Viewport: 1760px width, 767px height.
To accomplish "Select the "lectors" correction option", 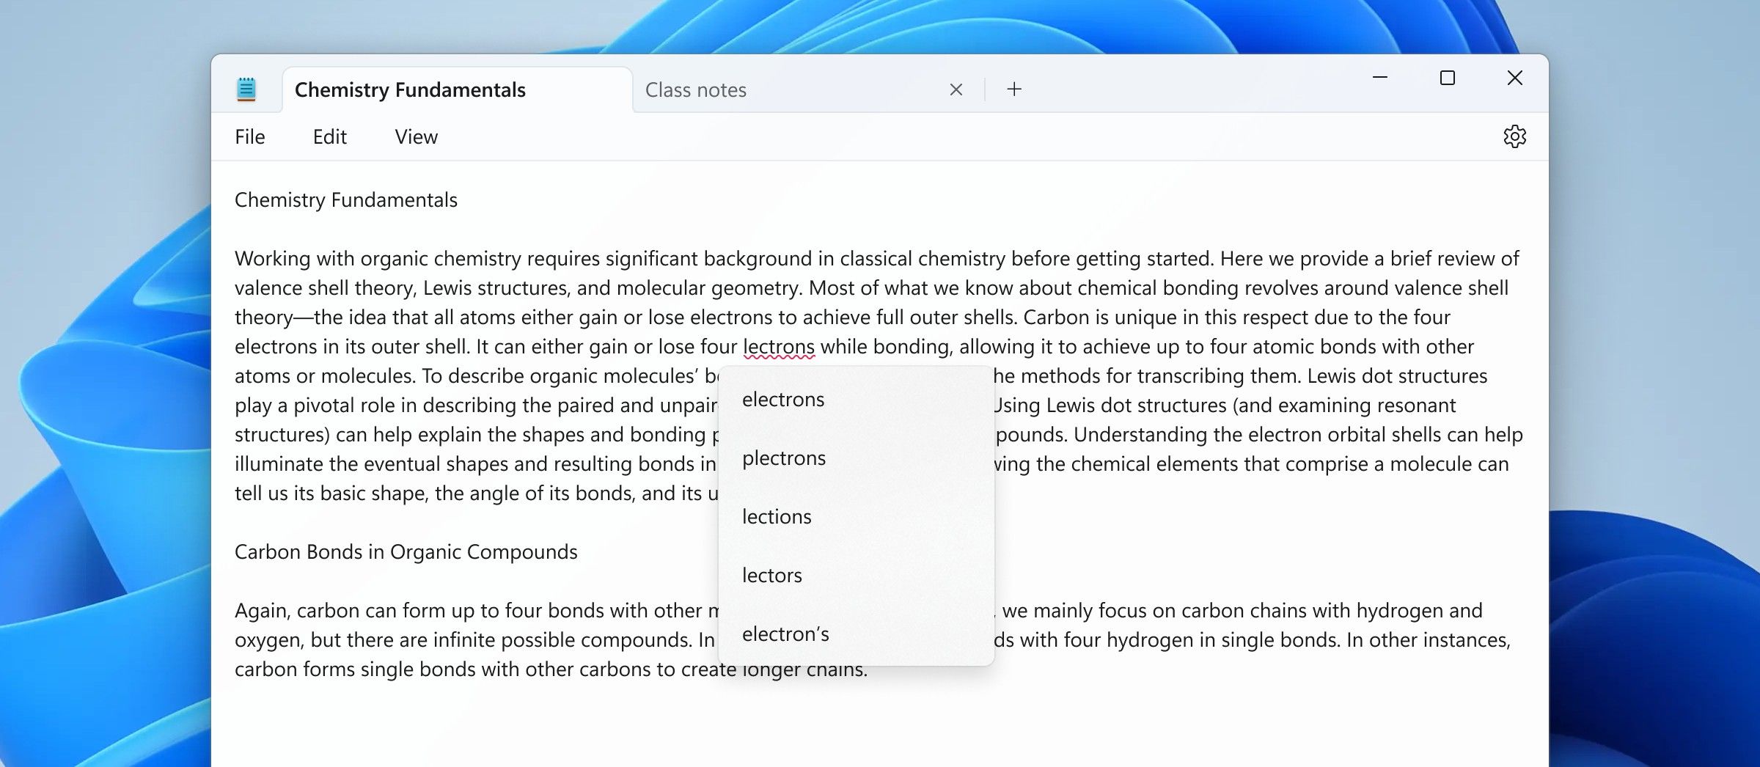I will (771, 575).
